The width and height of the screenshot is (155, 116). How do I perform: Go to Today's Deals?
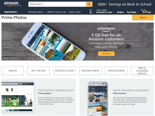[x=75, y=12]
